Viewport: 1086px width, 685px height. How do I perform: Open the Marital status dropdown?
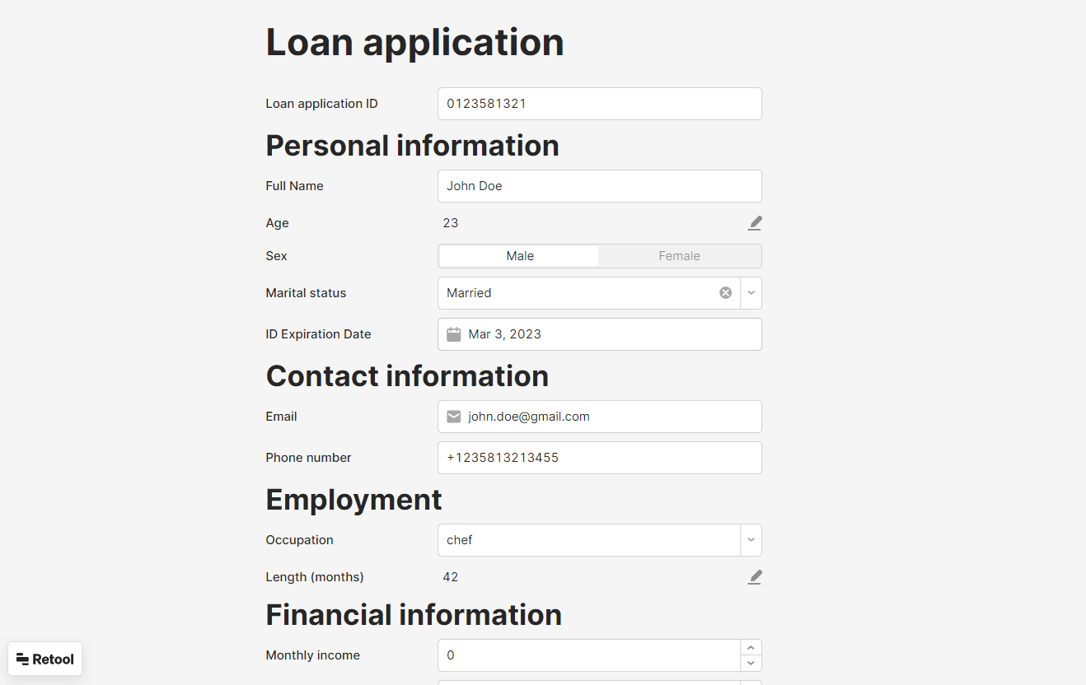click(x=751, y=292)
